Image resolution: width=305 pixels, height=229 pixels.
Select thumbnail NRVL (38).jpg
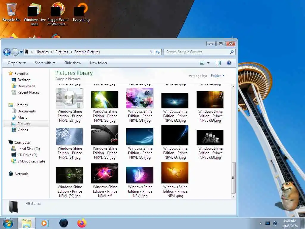pyautogui.click(x=210, y=137)
